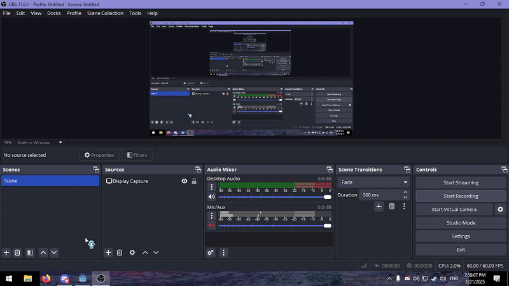The width and height of the screenshot is (509, 286).
Task: Open advanced audio properties gear icon
Action: (x=211, y=252)
